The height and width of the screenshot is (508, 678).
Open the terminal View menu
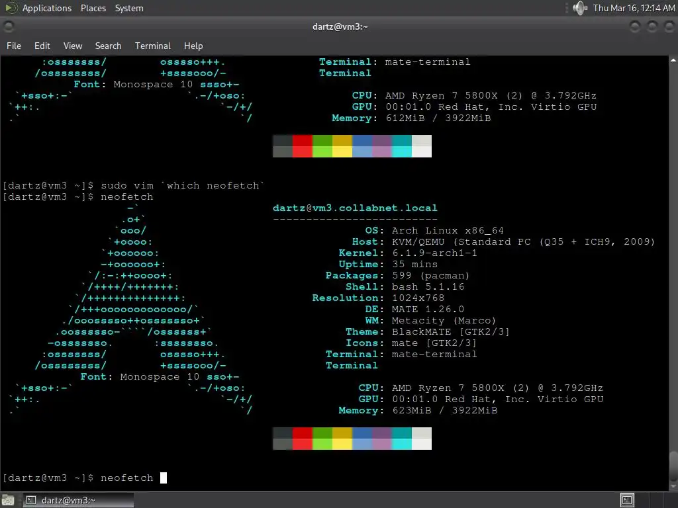73,46
